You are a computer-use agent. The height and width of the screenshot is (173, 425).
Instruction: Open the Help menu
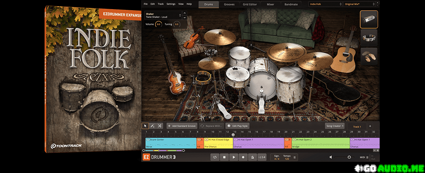[189, 4]
